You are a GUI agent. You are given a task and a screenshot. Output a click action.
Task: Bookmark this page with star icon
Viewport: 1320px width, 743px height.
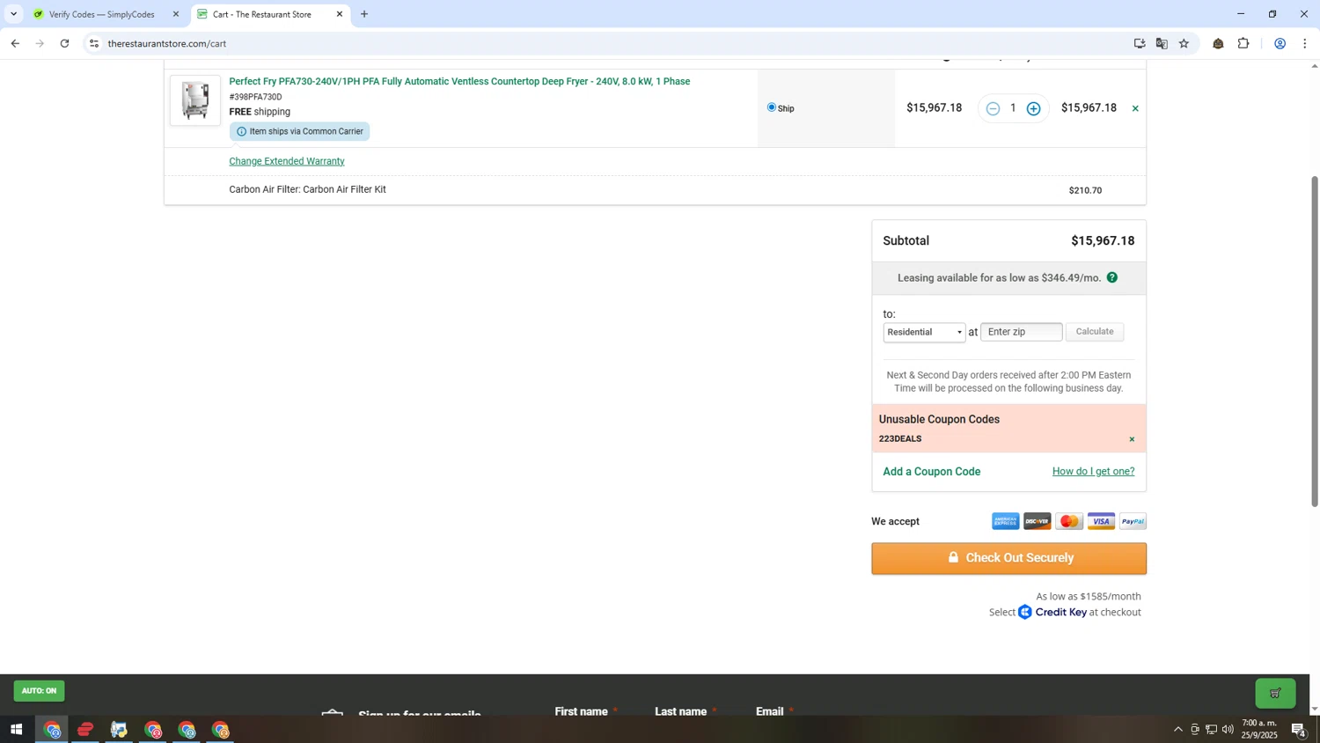pos(1184,43)
